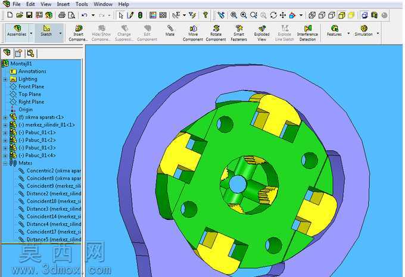Collapse the Mates folder
The height and width of the screenshot is (277, 405).
click(5, 164)
